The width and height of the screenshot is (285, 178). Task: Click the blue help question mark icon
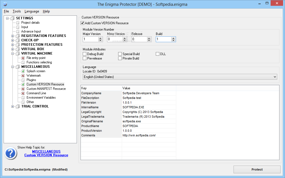pos(11,153)
